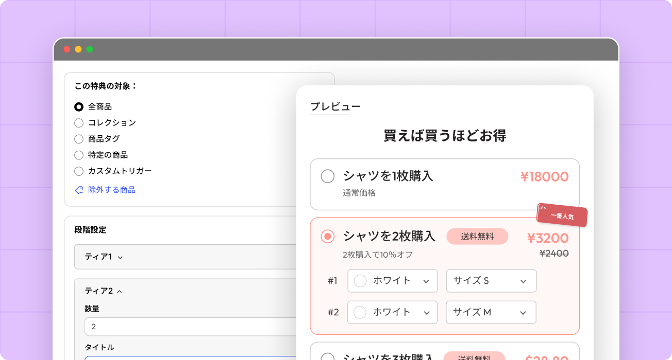Viewport: 672px width, 360px height.
Task: Click the white swatch in row #2
Action: 360,312
